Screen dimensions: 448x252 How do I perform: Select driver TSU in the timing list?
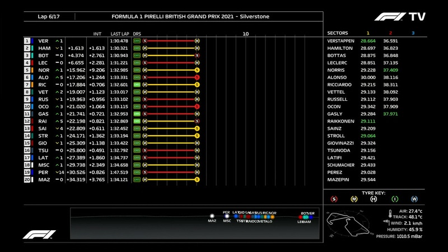[x=43, y=150]
